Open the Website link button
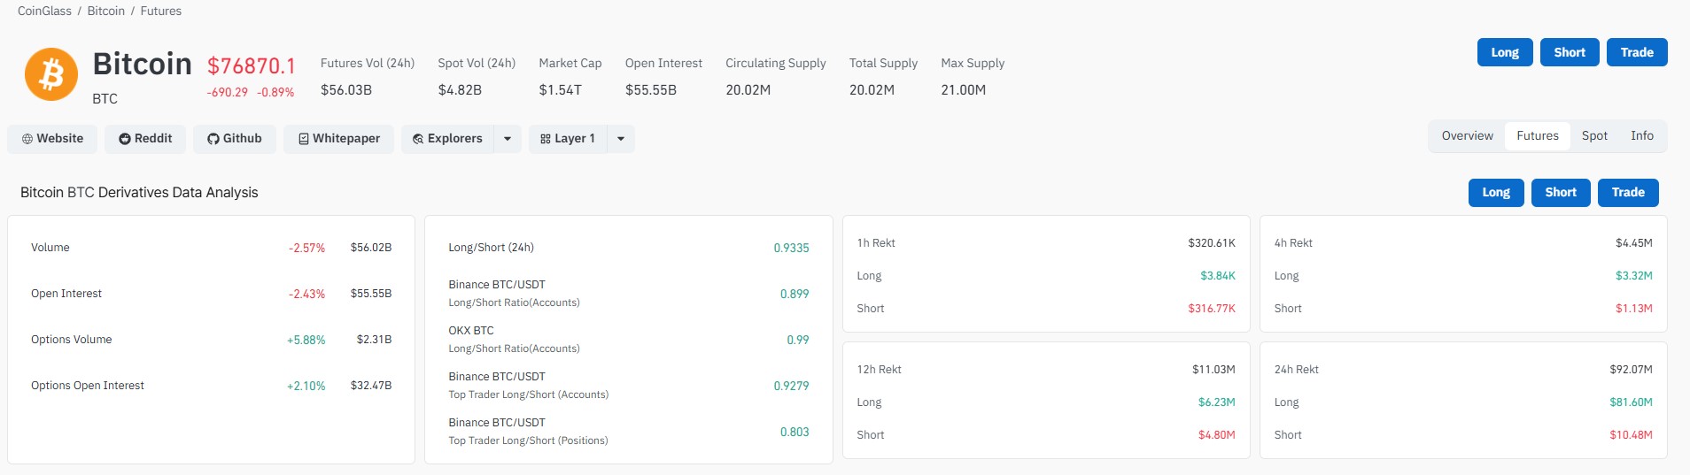Image resolution: width=1690 pixels, height=475 pixels. tap(52, 139)
